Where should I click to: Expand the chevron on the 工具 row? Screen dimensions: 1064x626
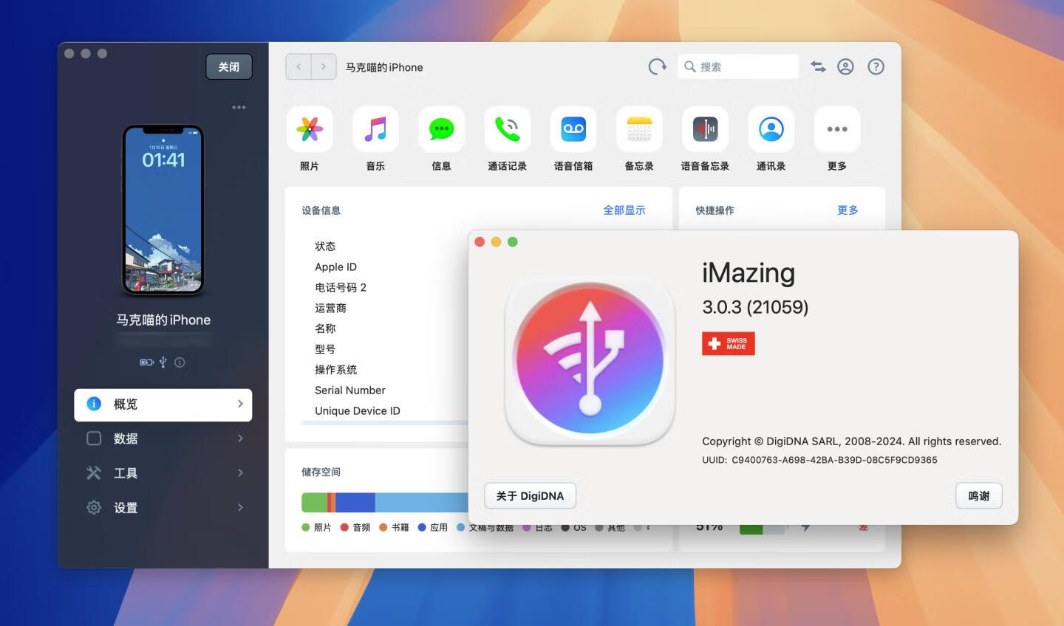pyautogui.click(x=240, y=473)
